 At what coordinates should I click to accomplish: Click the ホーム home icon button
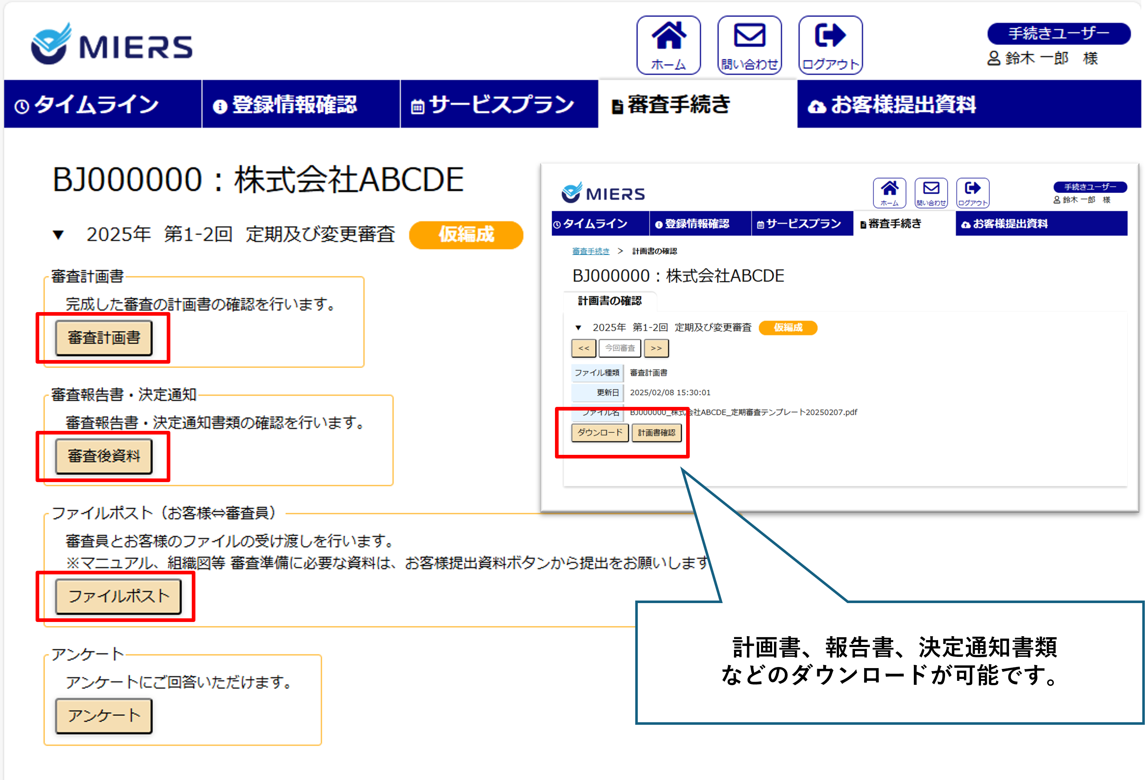click(668, 45)
